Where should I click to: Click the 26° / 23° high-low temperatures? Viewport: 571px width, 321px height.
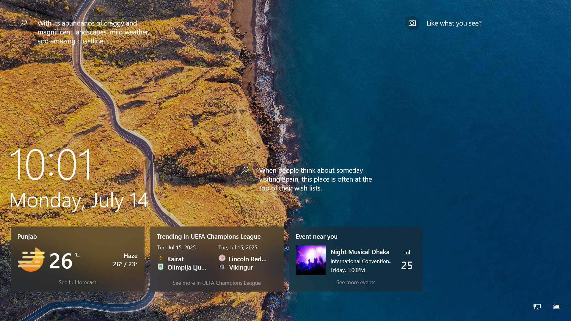click(x=125, y=264)
